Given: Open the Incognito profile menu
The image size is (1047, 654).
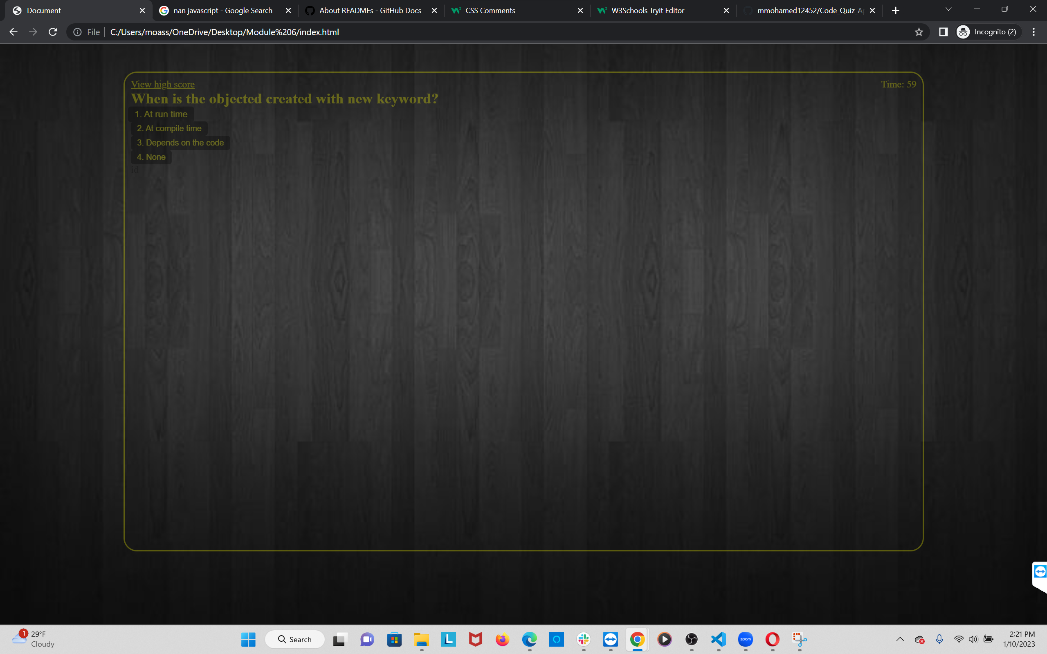Looking at the screenshot, I should click(989, 32).
